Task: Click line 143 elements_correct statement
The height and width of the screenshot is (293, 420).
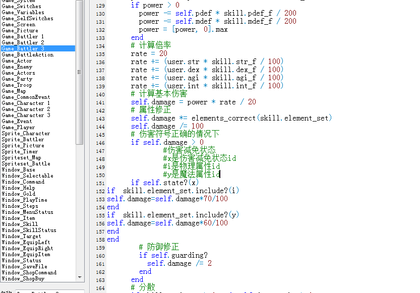Action: pyautogui.click(x=231, y=118)
